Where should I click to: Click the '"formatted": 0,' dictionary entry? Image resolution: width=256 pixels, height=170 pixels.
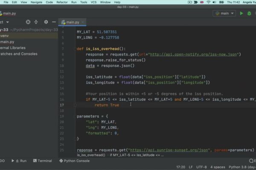pos(102,133)
